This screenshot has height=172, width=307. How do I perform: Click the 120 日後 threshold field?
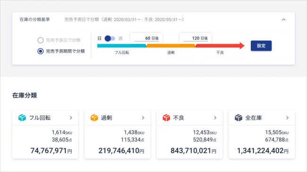tap(196, 38)
